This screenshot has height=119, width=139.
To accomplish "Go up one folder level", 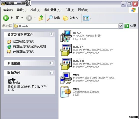I will tap(41, 18).
